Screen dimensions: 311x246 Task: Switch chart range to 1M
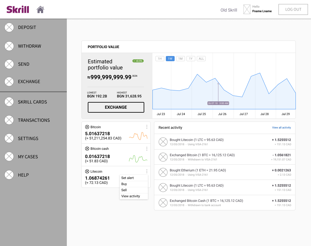point(180,59)
